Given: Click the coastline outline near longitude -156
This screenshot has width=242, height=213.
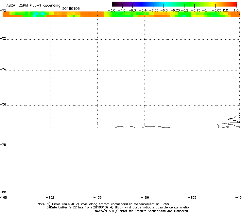Looking at the screenshot, I should (156, 127).
